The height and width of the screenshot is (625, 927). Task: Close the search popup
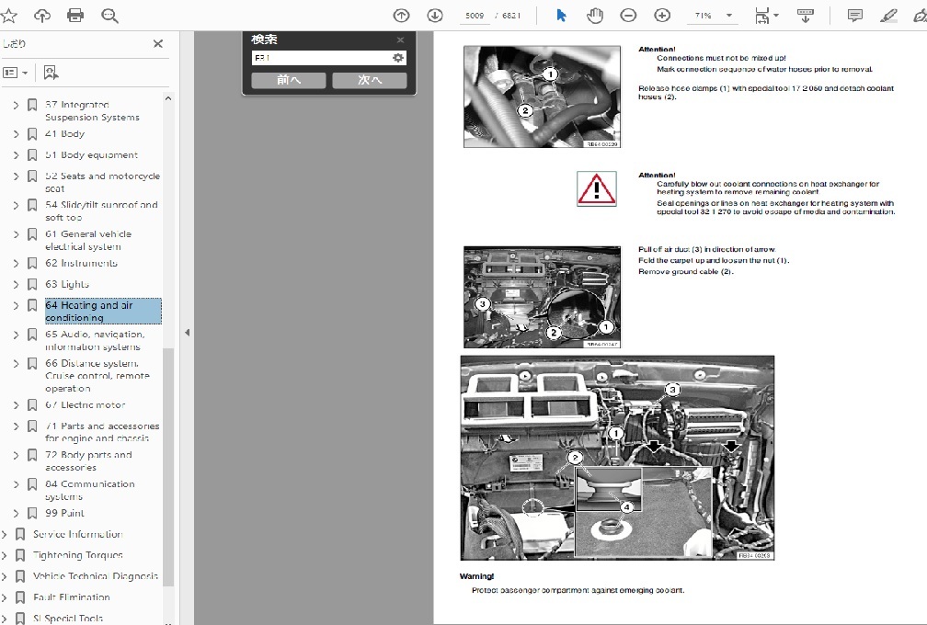pos(400,40)
